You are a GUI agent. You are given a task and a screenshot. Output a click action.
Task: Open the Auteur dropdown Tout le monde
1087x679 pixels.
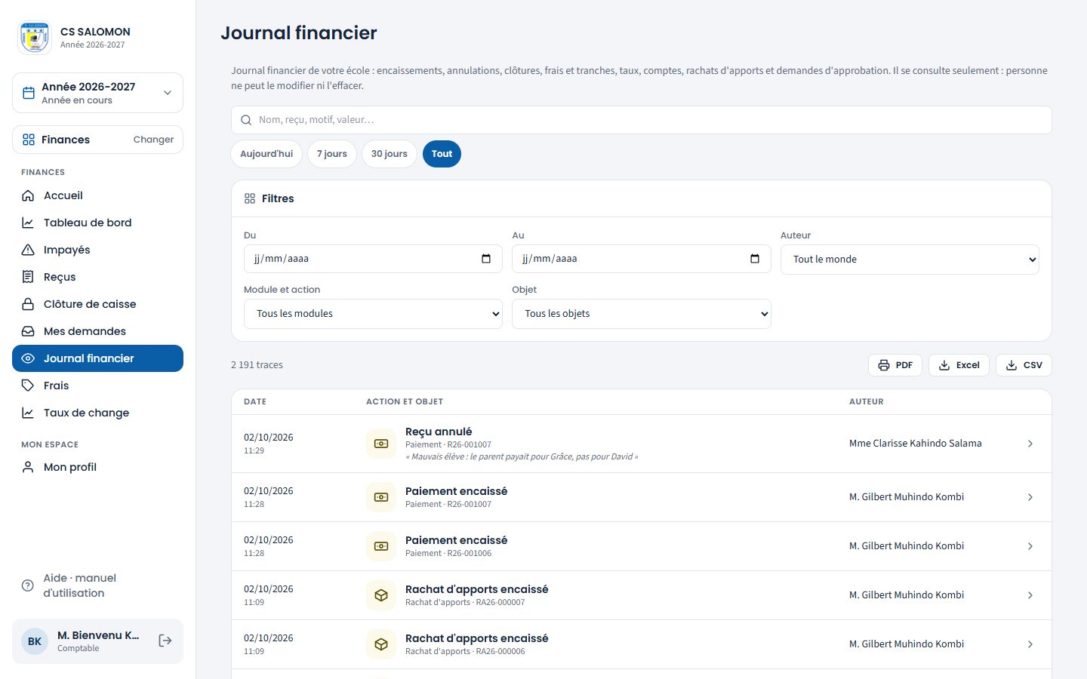(910, 260)
